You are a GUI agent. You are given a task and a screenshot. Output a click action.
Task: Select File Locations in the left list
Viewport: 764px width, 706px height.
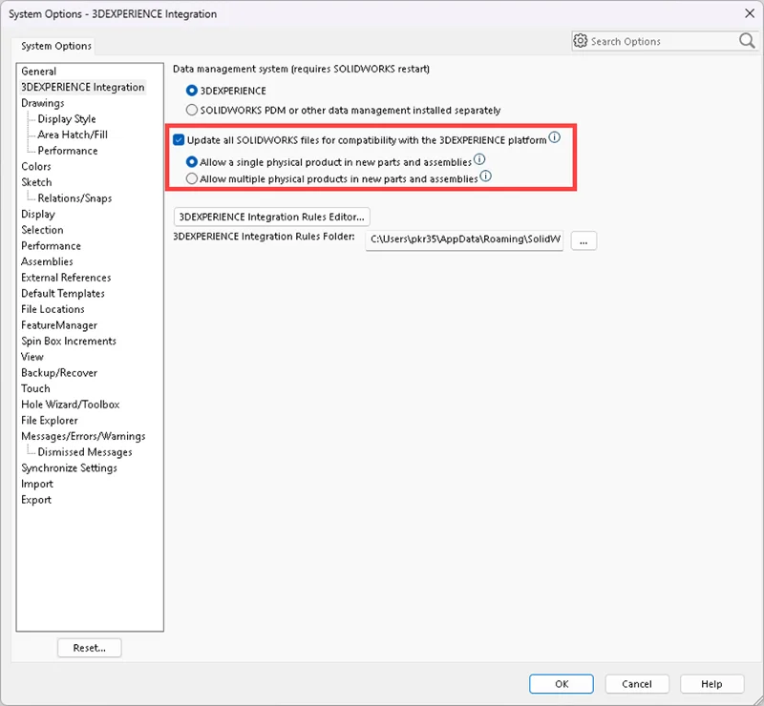pyautogui.click(x=53, y=309)
